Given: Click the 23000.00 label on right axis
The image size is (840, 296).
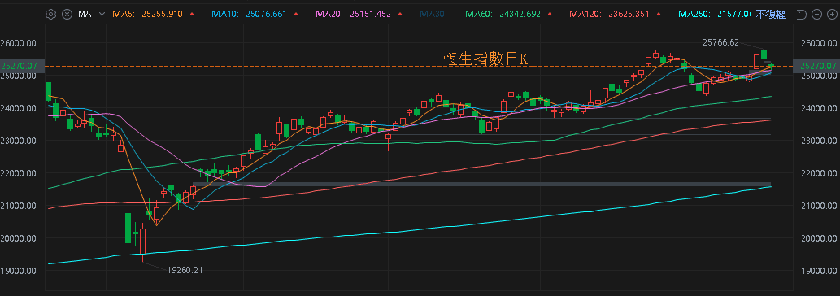Looking at the screenshot, I should click(818, 141).
